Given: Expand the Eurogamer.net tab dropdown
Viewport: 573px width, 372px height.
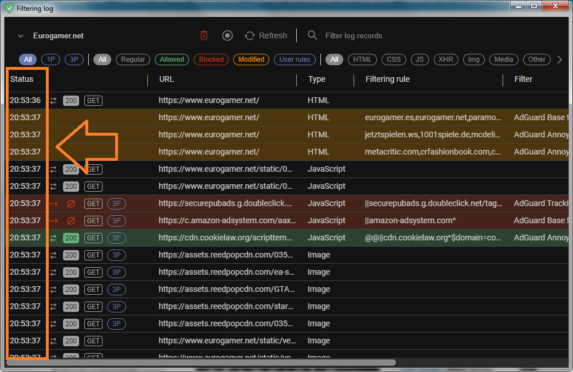Looking at the screenshot, I should click(x=21, y=36).
